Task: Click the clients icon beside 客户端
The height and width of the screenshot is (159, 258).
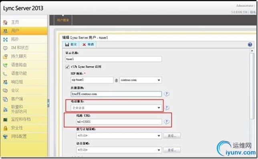Action: 5,99
